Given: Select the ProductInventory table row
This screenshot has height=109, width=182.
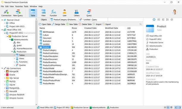Looking at the screenshot, I should tap(90, 62).
